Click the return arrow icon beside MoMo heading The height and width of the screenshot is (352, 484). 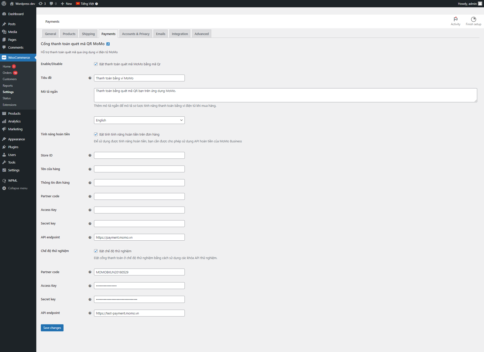108,44
